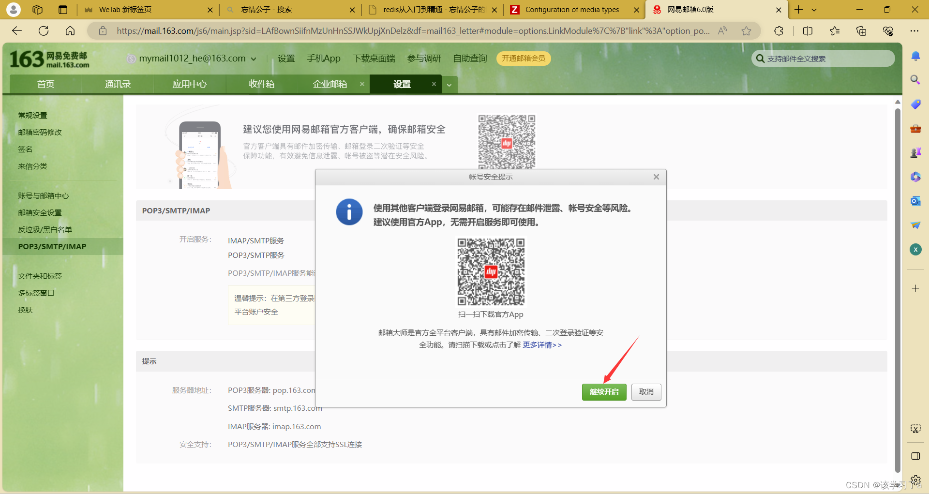Expand the tab list dropdown arrow

(x=449, y=85)
